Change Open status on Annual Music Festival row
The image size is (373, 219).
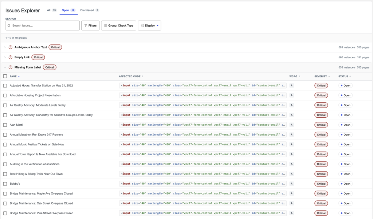345,145
